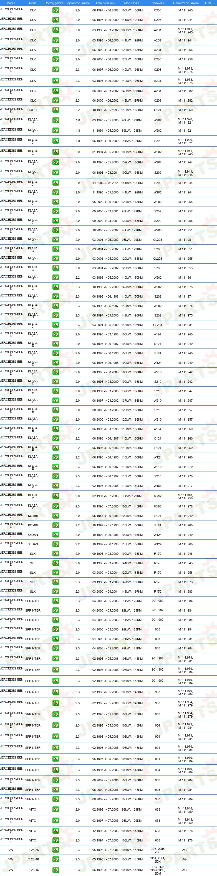Select the fuel icon in the SEDAN 2.2 row
Image resolution: width=217 pixels, height=876 pixels.
coord(55,544)
